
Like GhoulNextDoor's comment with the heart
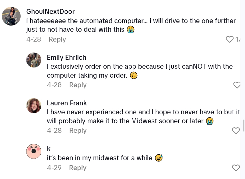[x=230, y=39]
